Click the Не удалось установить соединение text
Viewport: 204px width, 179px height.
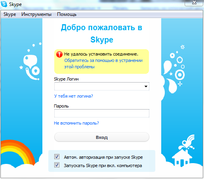[x=101, y=54]
